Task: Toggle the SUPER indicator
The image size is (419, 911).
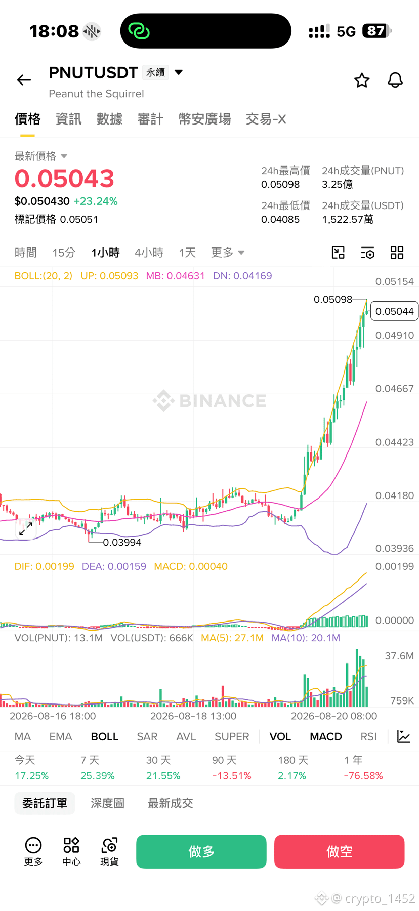Action: click(x=232, y=736)
